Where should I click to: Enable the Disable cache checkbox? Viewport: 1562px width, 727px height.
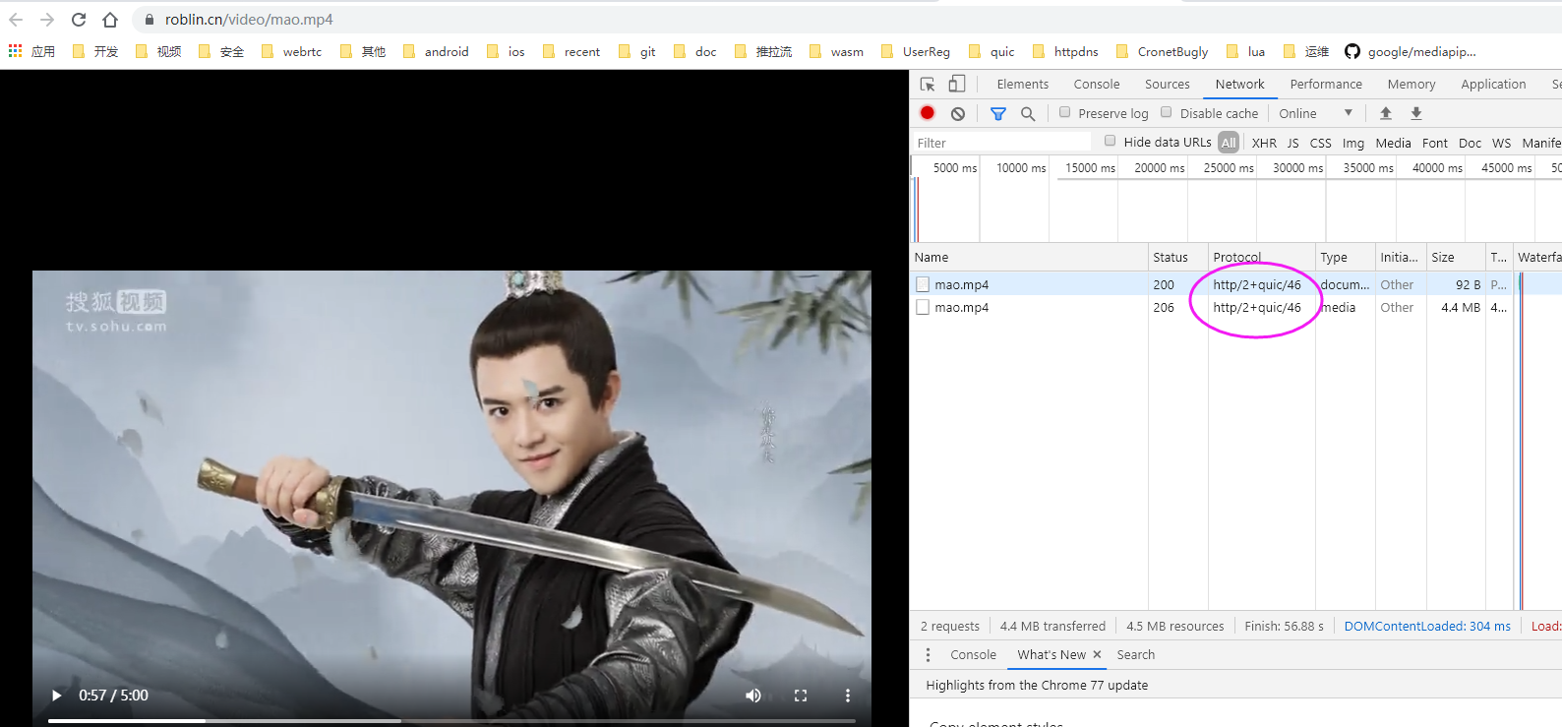(x=1167, y=112)
